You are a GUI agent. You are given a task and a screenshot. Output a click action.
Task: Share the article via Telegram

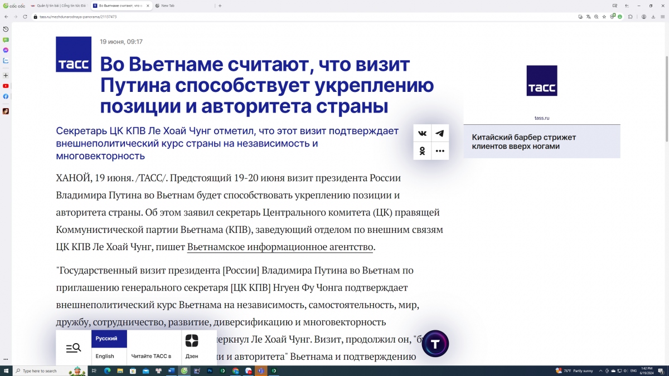click(440, 133)
